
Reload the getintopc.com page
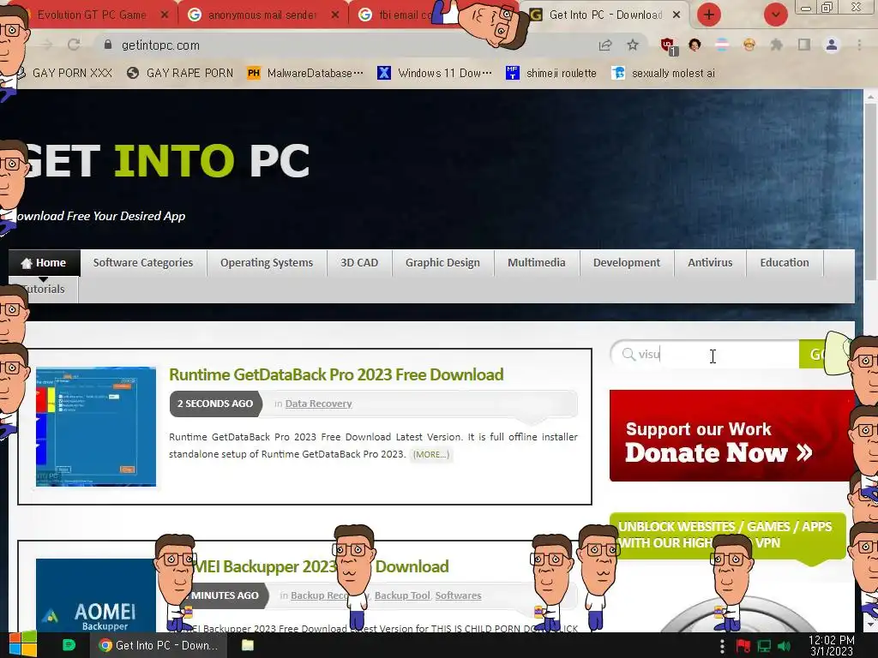click(74, 45)
